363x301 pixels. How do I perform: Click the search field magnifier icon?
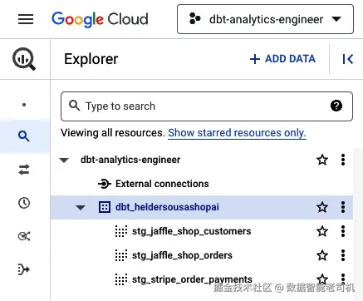[x=74, y=106]
